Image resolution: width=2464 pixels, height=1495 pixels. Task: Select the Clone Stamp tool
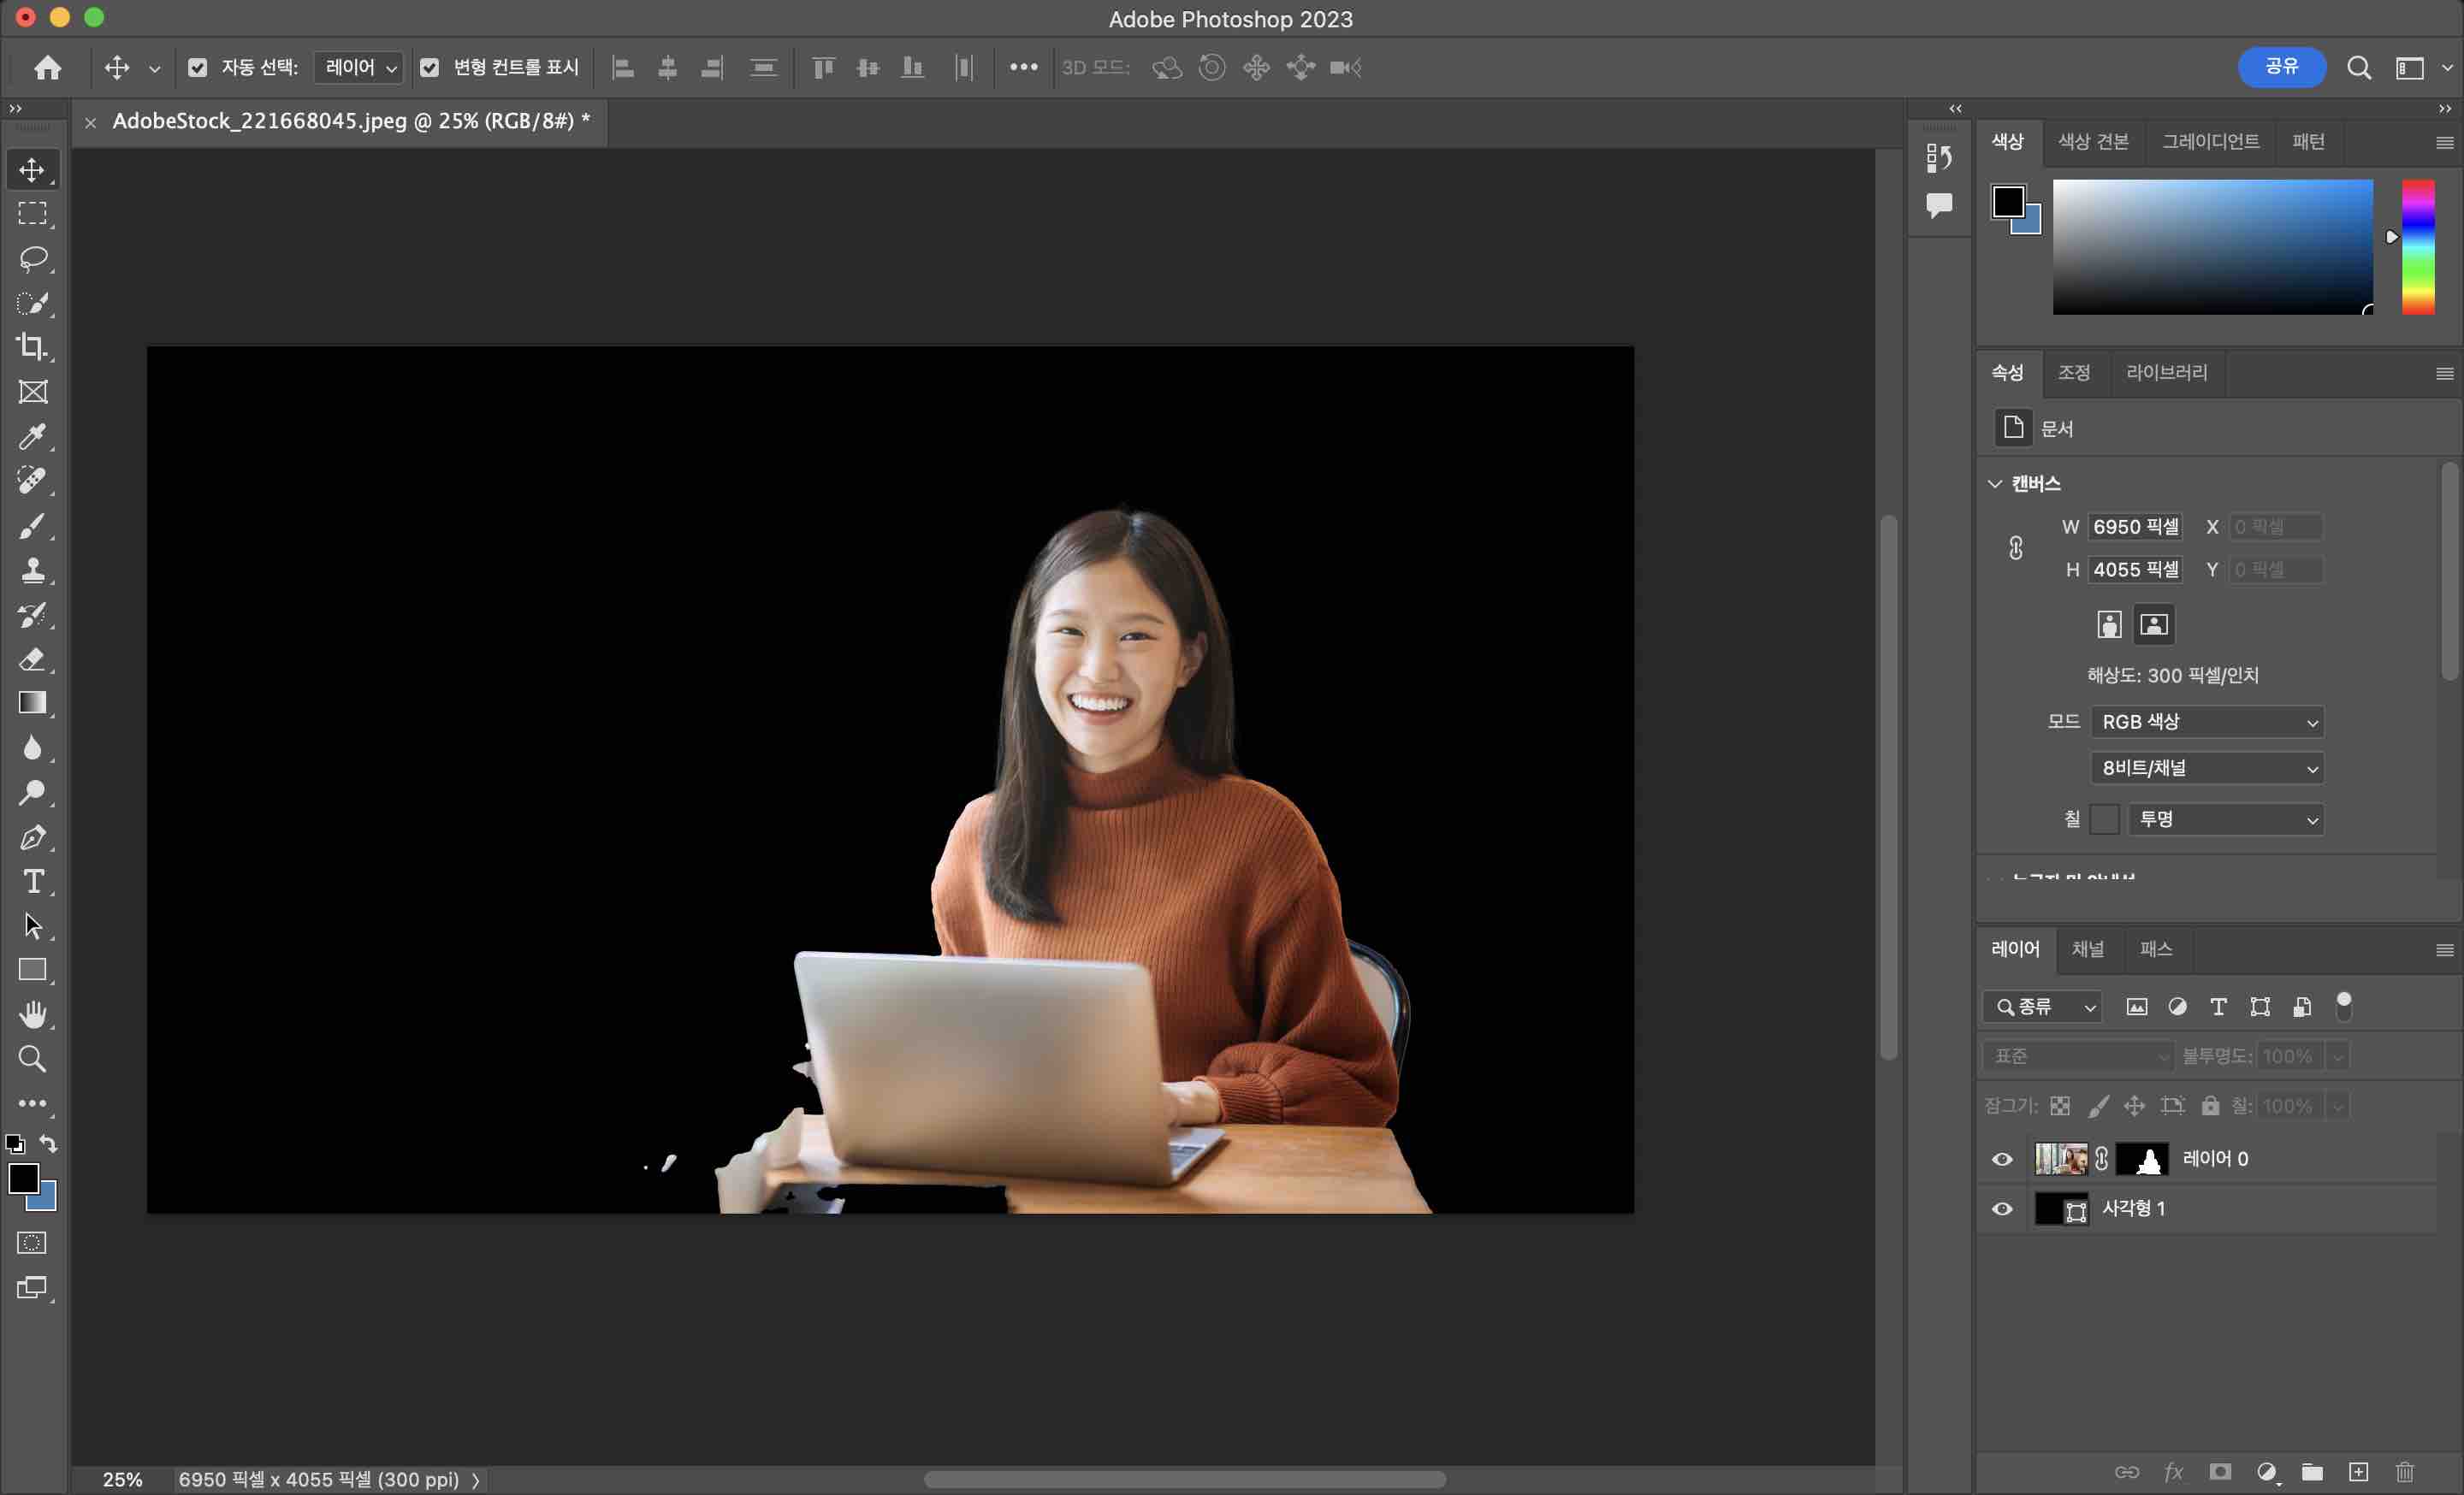pos(33,570)
